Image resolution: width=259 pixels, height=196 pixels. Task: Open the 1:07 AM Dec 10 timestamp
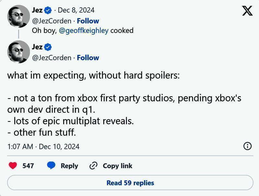44,146
